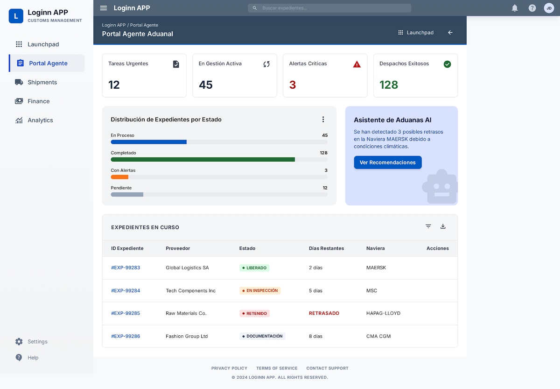Switch to the Shipments section
This screenshot has height=389, width=560.
(42, 82)
